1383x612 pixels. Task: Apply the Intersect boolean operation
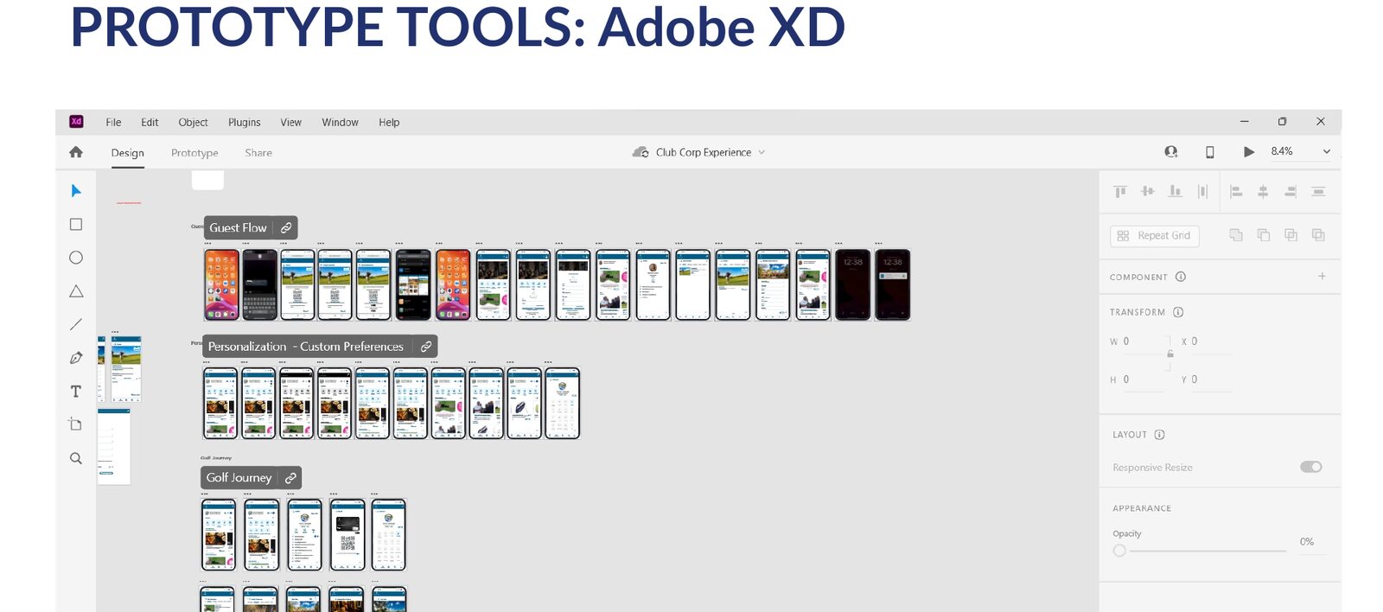[x=1291, y=235]
